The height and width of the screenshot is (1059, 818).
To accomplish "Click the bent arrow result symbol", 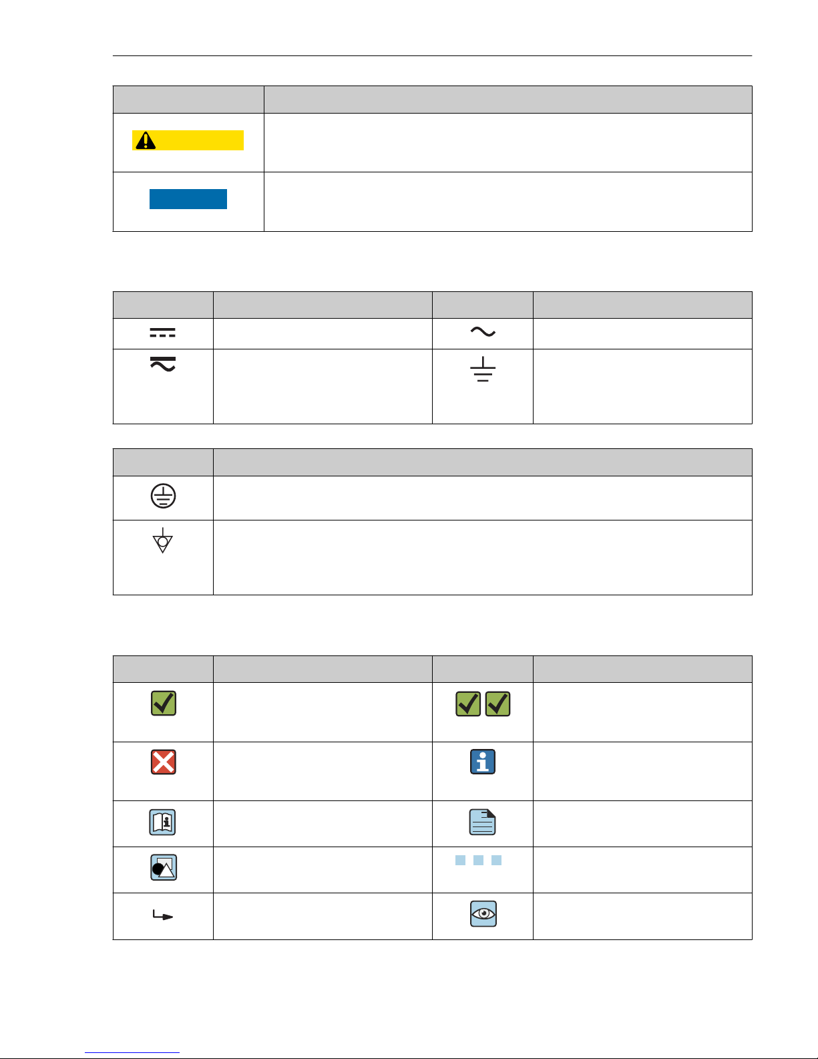I will (163, 915).
